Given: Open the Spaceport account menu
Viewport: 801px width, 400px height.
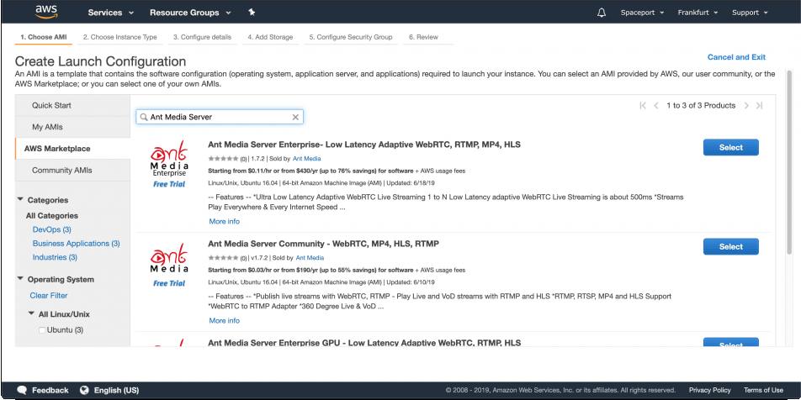Looking at the screenshot, I should click(642, 13).
